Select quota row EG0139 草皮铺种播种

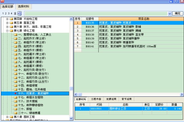(x=129, y=38)
